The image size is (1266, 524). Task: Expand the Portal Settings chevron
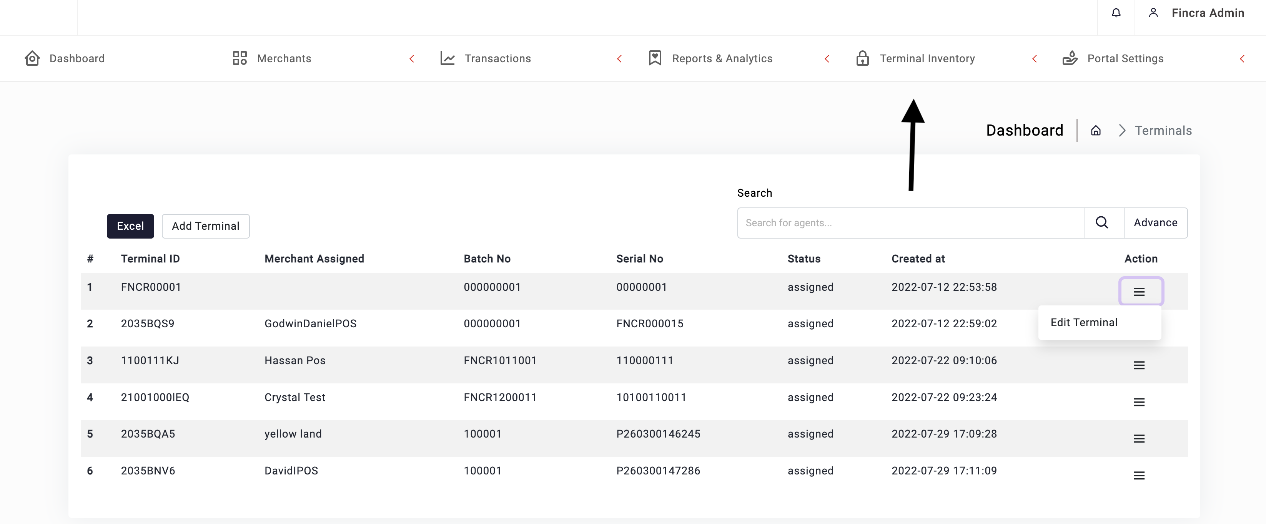[1242, 59]
